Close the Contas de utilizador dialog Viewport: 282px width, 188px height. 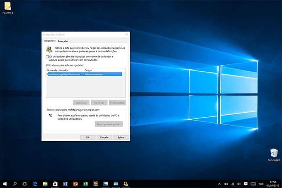pyautogui.click(x=126, y=34)
